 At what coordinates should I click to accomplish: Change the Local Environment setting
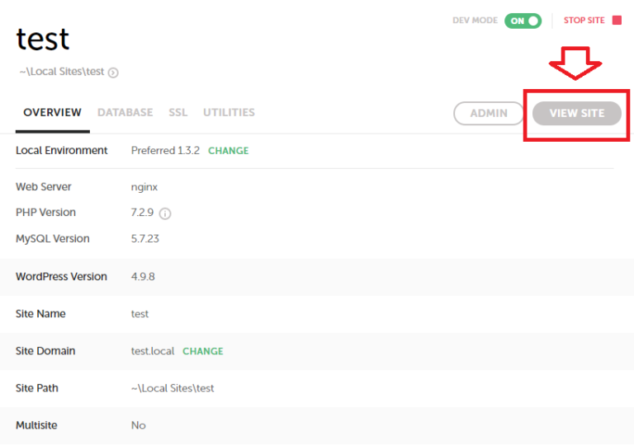click(x=229, y=151)
